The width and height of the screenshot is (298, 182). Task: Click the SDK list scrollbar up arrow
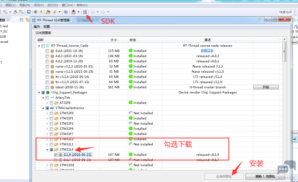point(284,39)
